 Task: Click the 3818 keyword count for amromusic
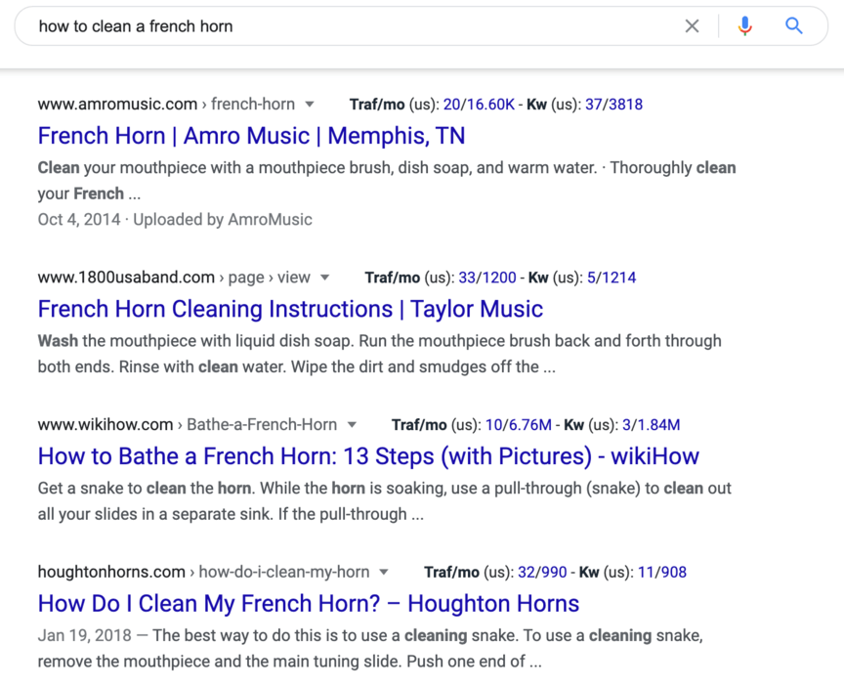(x=625, y=105)
